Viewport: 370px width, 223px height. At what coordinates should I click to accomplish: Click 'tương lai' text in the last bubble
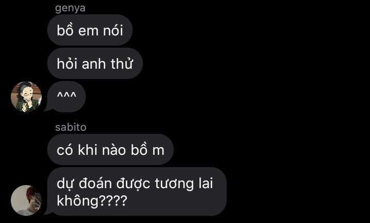(184, 184)
